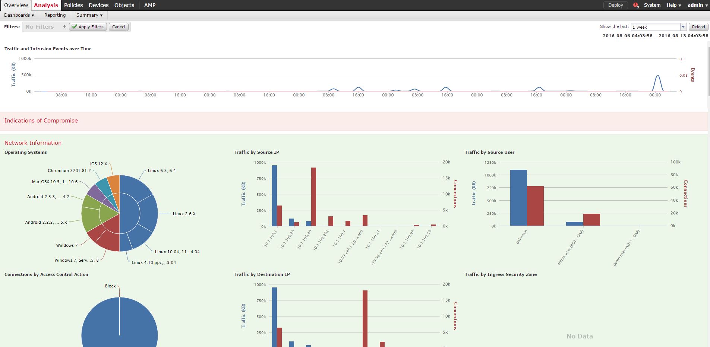Click the Traffic by Source IP title

click(257, 152)
